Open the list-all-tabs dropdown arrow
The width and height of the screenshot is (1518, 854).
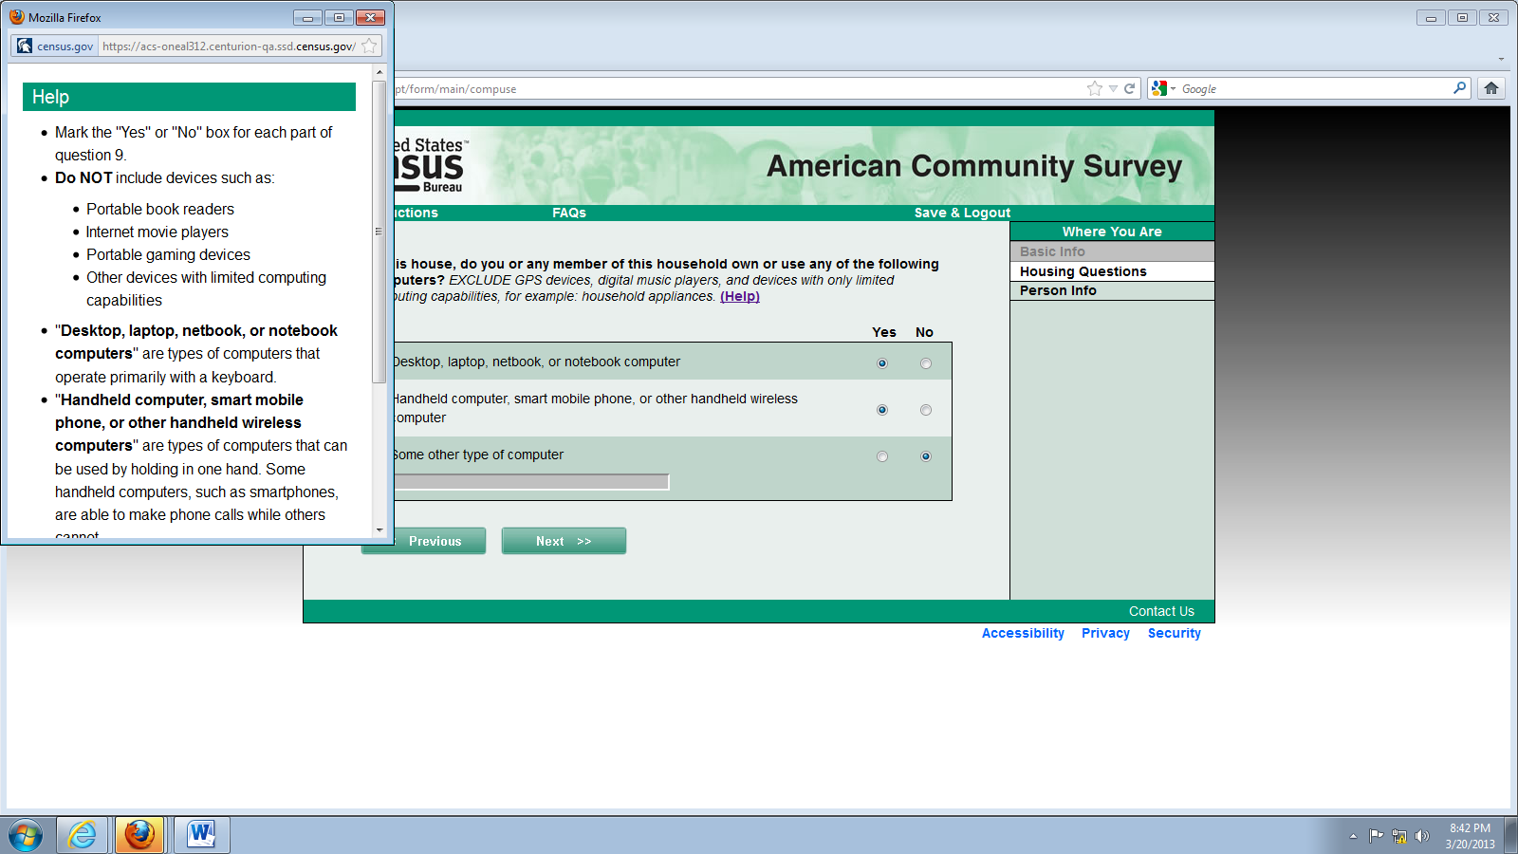point(1501,59)
